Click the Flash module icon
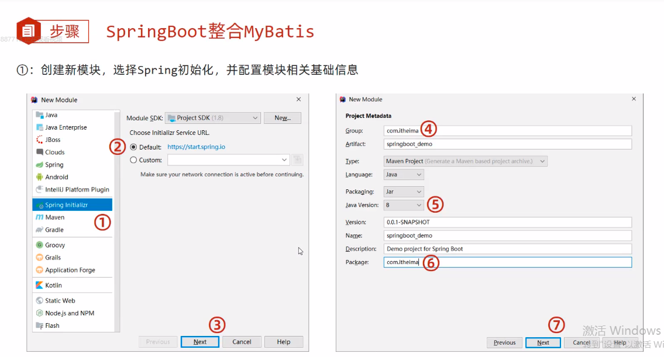Viewport: 664px width, 357px height. pyautogui.click(x=40, y=325)
